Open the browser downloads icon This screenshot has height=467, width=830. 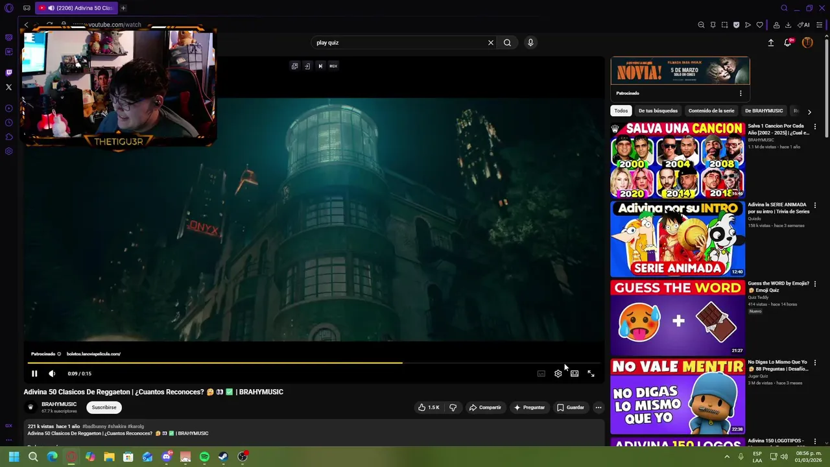(x=788, y=25)
